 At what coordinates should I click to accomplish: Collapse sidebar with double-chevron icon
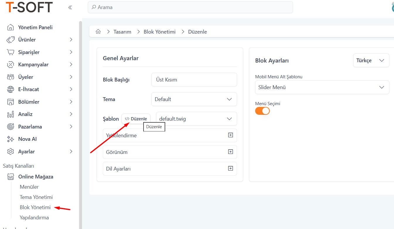click(x=70, y=8)
